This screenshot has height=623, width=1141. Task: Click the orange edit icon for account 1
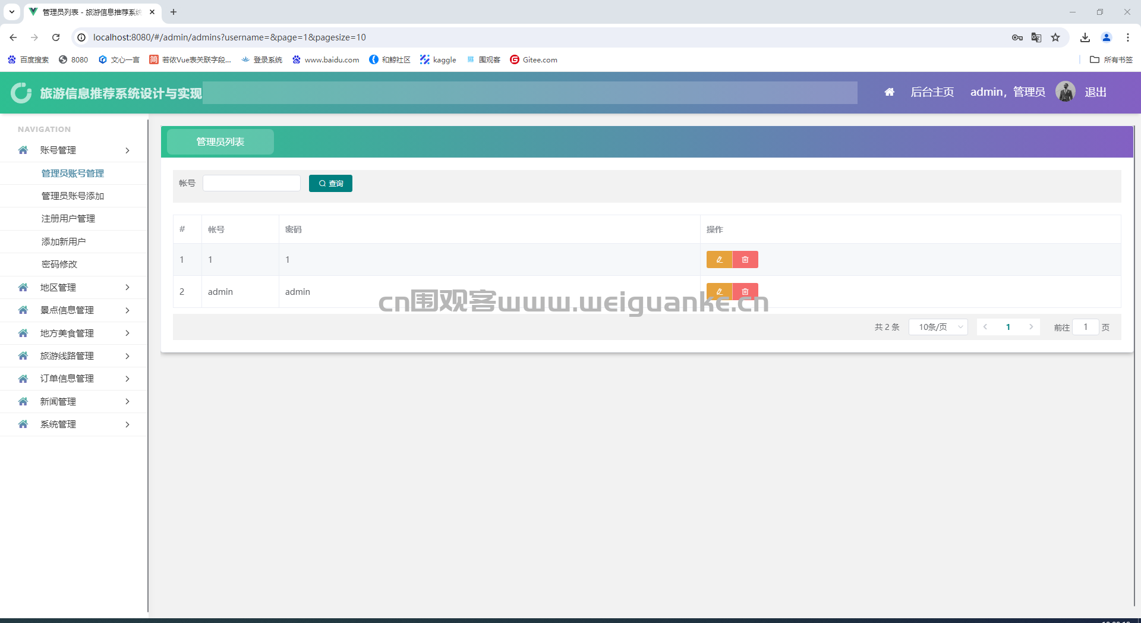pyautogui.click(x=719, y=260)
